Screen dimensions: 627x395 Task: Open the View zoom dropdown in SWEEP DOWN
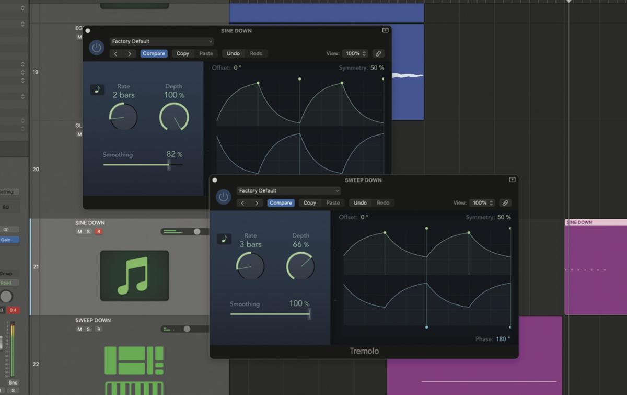point(481,202)
